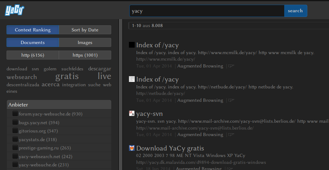Screen dimensions: 329x170
Task: Open the first Index of /yacy result title
Action: pyautogui.click(x=157, y=45)
